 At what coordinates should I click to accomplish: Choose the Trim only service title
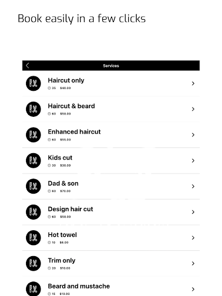61,261
